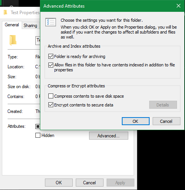Open the Advanced... attributes button

coord(108,136)
